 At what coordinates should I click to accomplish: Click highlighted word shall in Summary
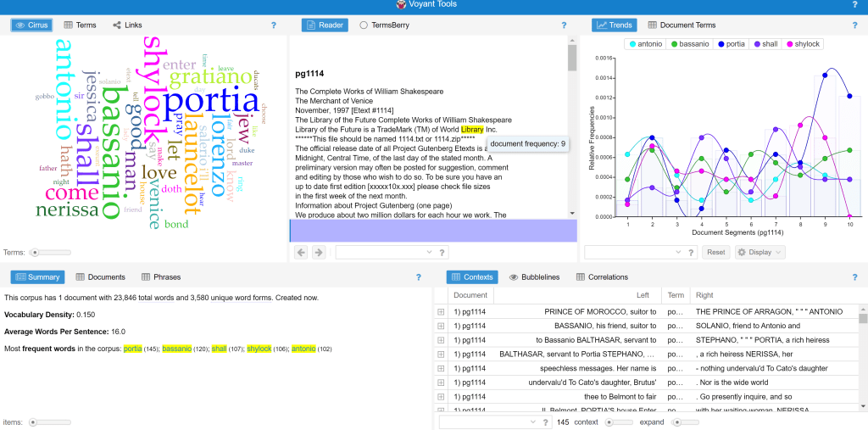coord(220,349)
